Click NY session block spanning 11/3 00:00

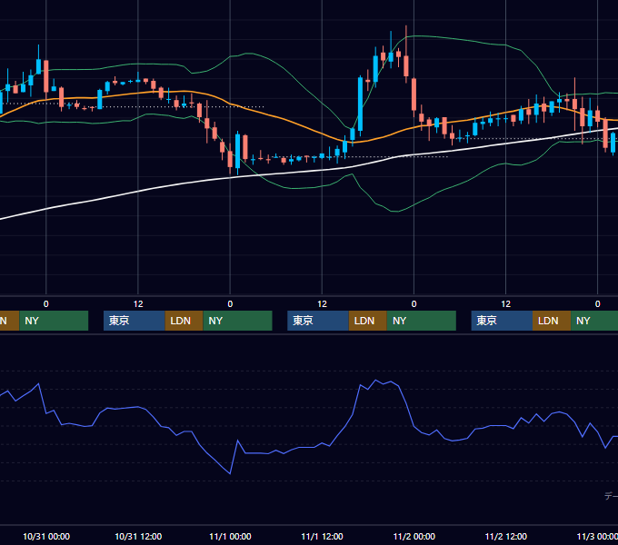click(x=594, y=321)
